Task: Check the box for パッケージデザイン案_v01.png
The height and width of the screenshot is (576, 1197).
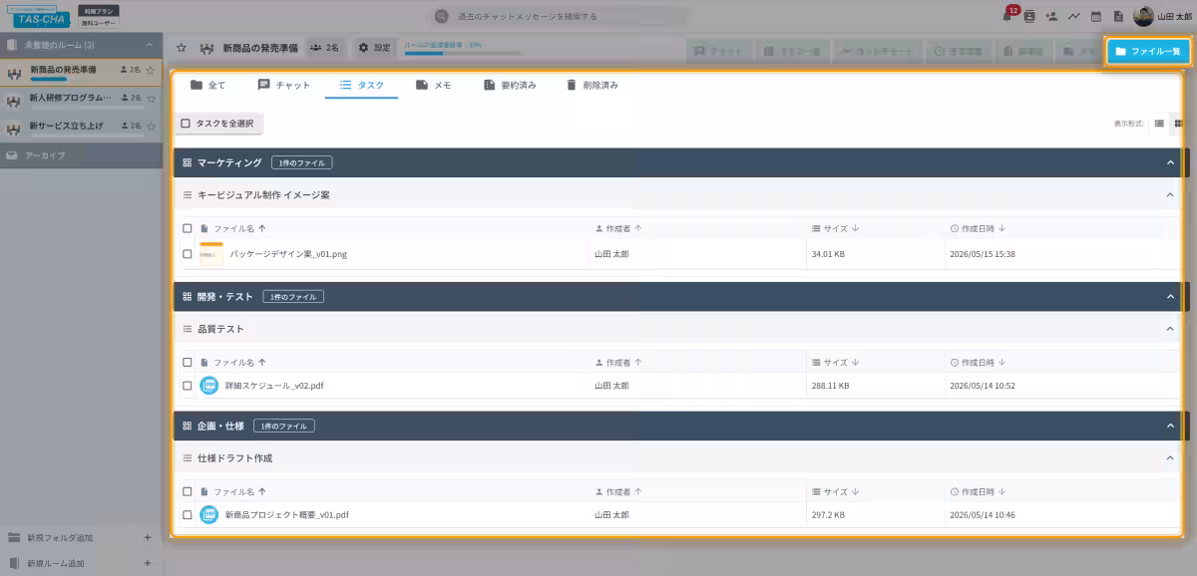Action: [187, 254]
